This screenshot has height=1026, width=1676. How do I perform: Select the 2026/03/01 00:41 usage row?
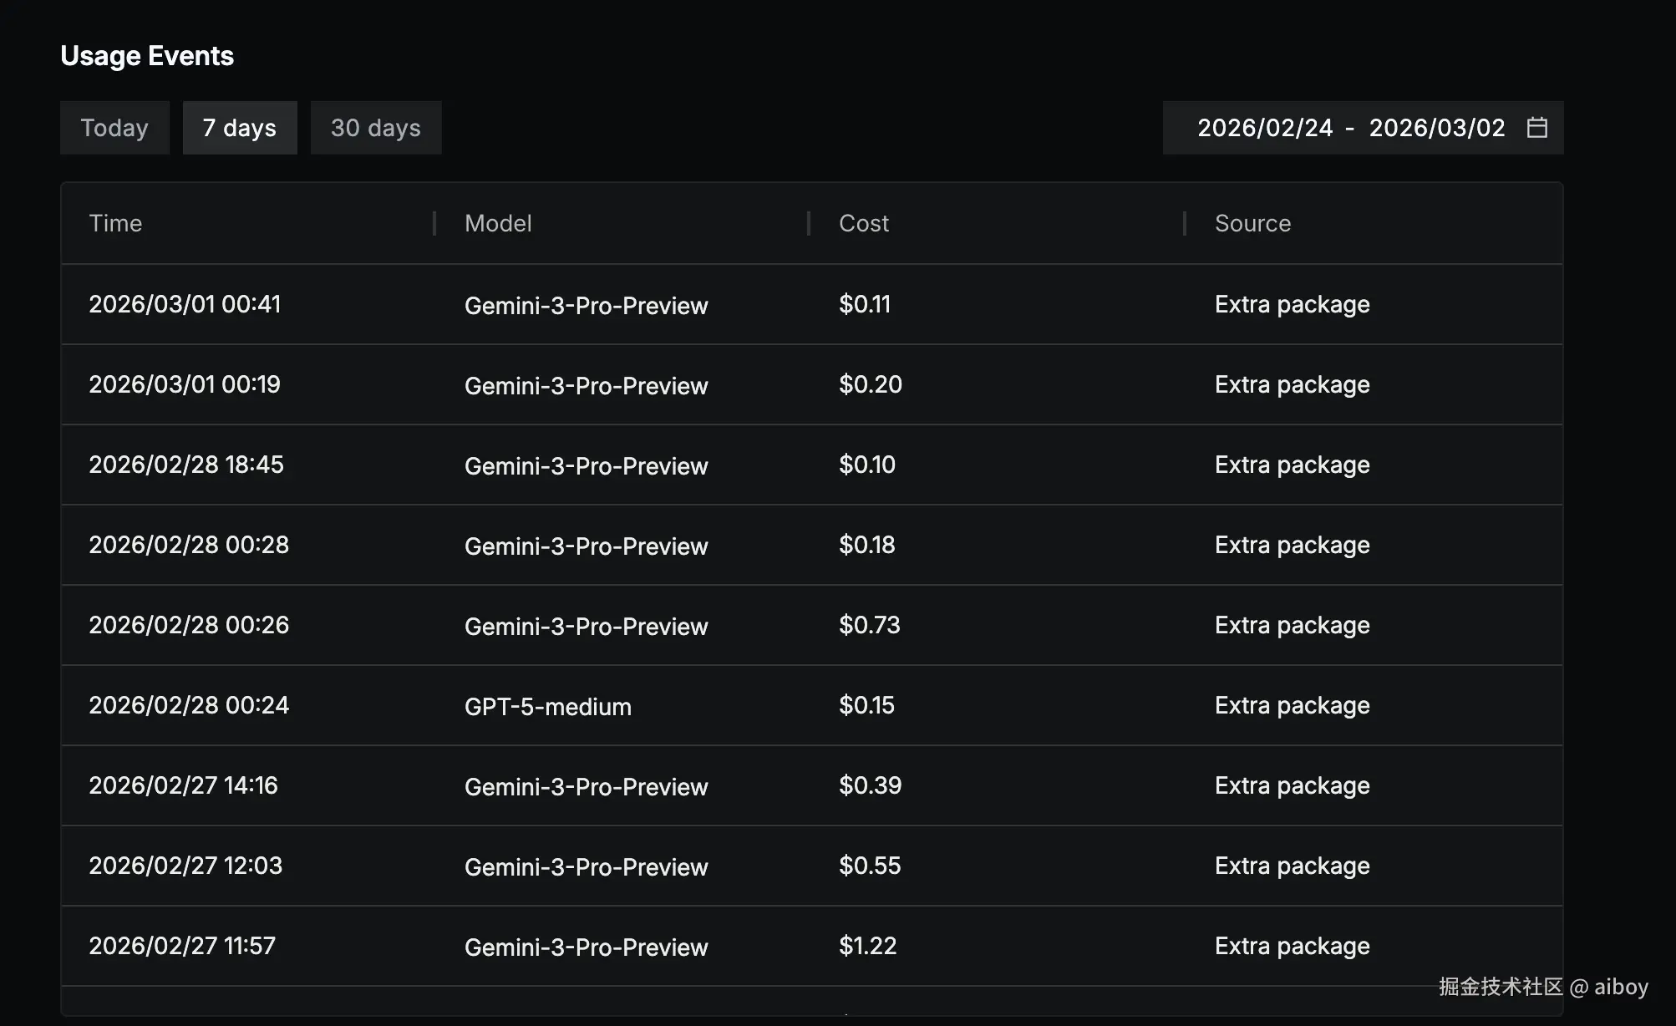(x=185, y=304)
